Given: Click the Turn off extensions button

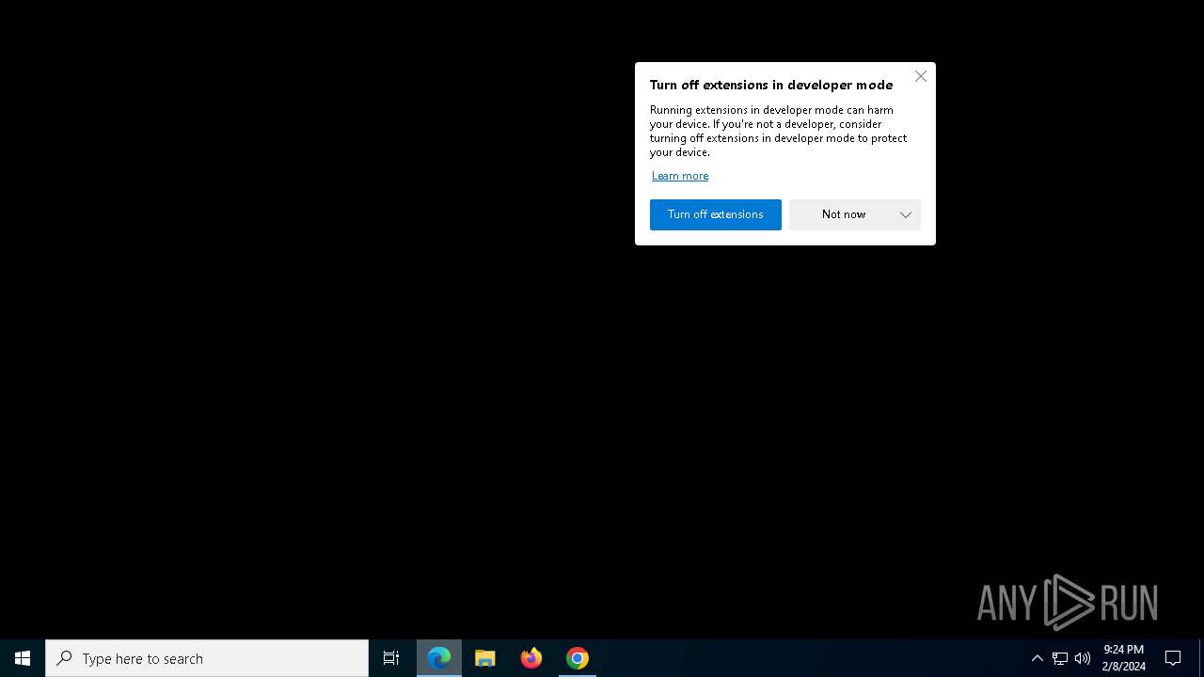Looking at the screenshot, I should 715,214.
